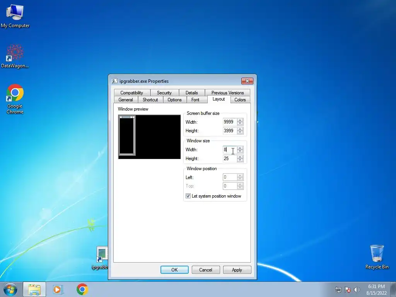This screenshot has height=297, width=396.
Task: Switch to the Shortcut tab
Action: tap(150, 100)
